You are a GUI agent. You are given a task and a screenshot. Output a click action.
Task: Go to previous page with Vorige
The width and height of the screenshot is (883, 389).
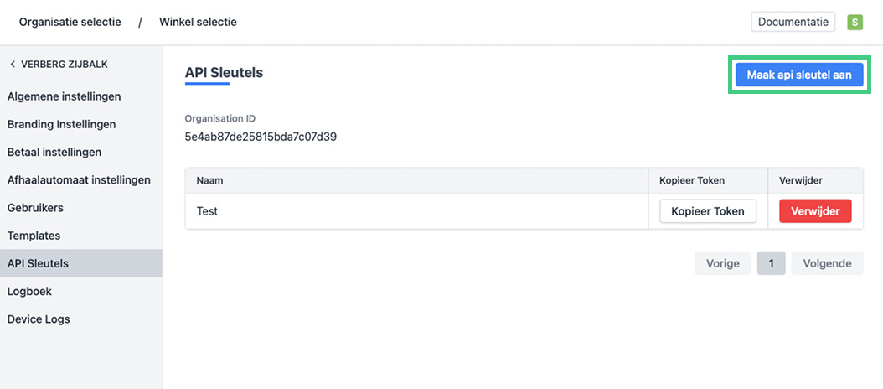click(x=722, y=263)
